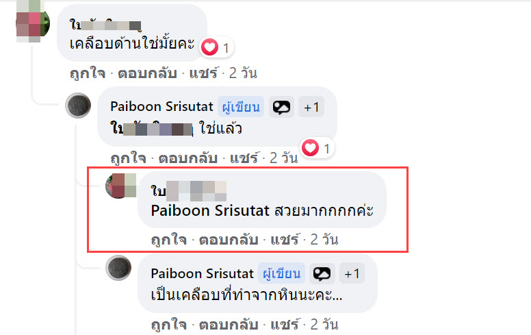Share the bottom reply with แชร์

point(285,325)
